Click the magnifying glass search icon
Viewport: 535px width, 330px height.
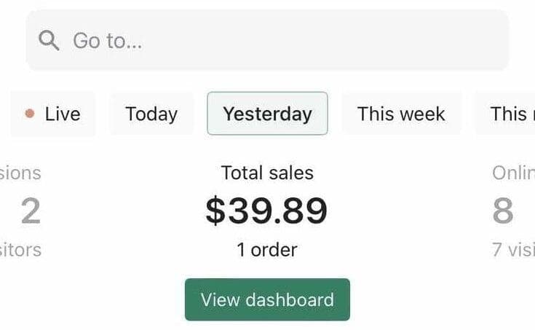pyautogui.click(x=49, y=40)
